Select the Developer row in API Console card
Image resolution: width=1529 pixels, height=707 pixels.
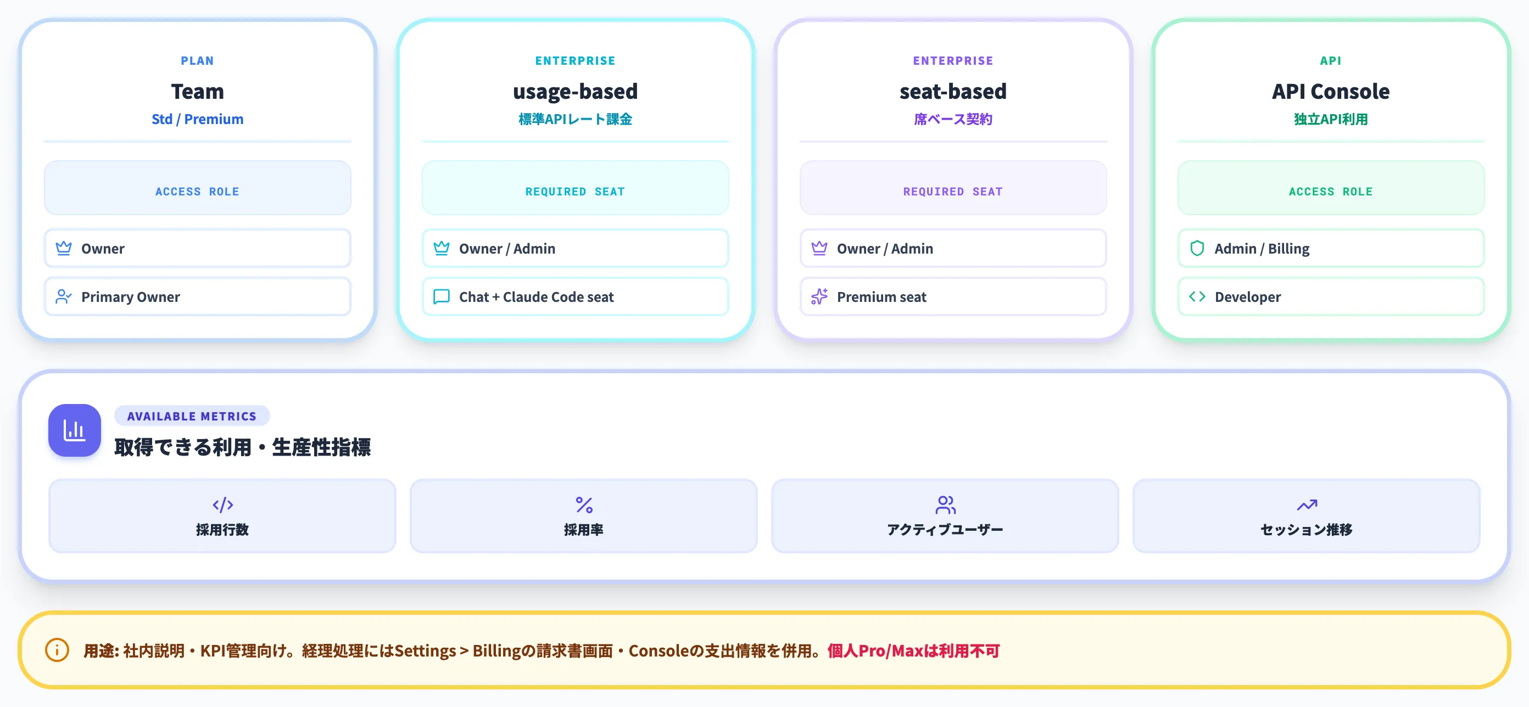point(1331,296)
